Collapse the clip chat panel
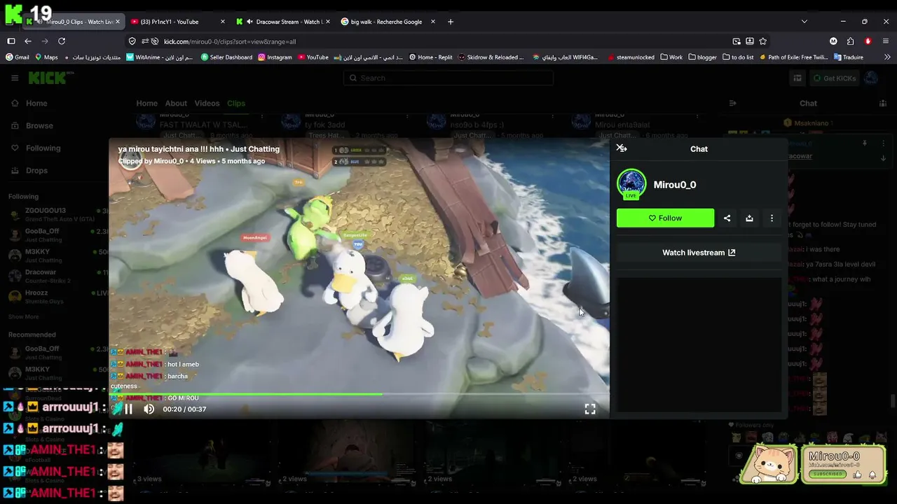This screenshot has width=897, height=504. (621, 148)
